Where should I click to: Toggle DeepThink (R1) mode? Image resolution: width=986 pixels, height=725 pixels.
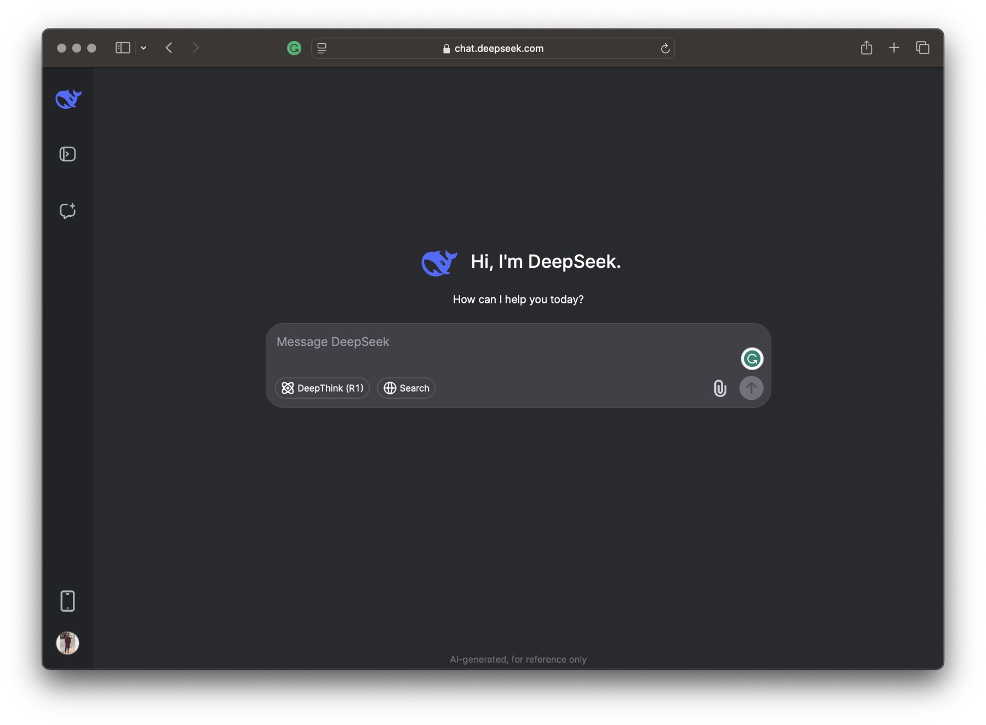322,388
